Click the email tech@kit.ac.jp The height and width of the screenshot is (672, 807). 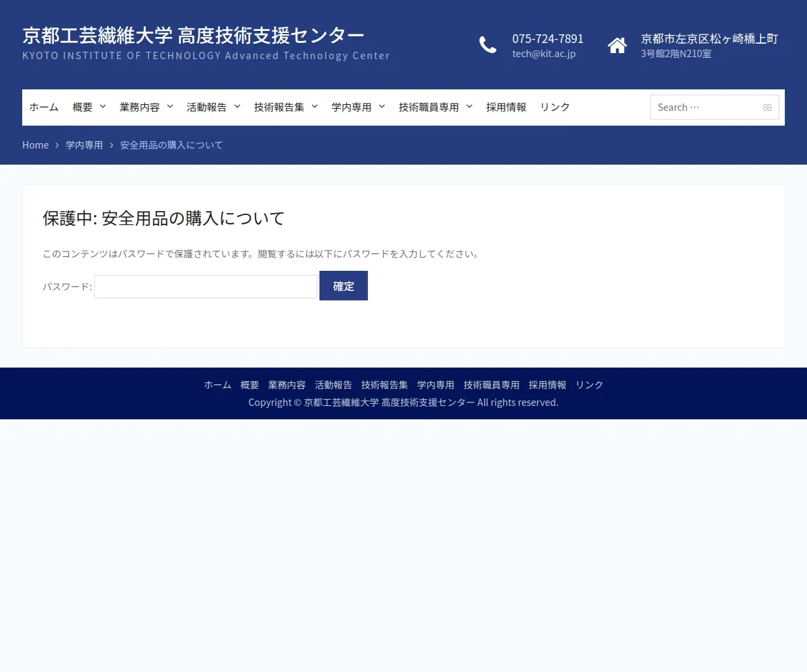pos(544,54)
